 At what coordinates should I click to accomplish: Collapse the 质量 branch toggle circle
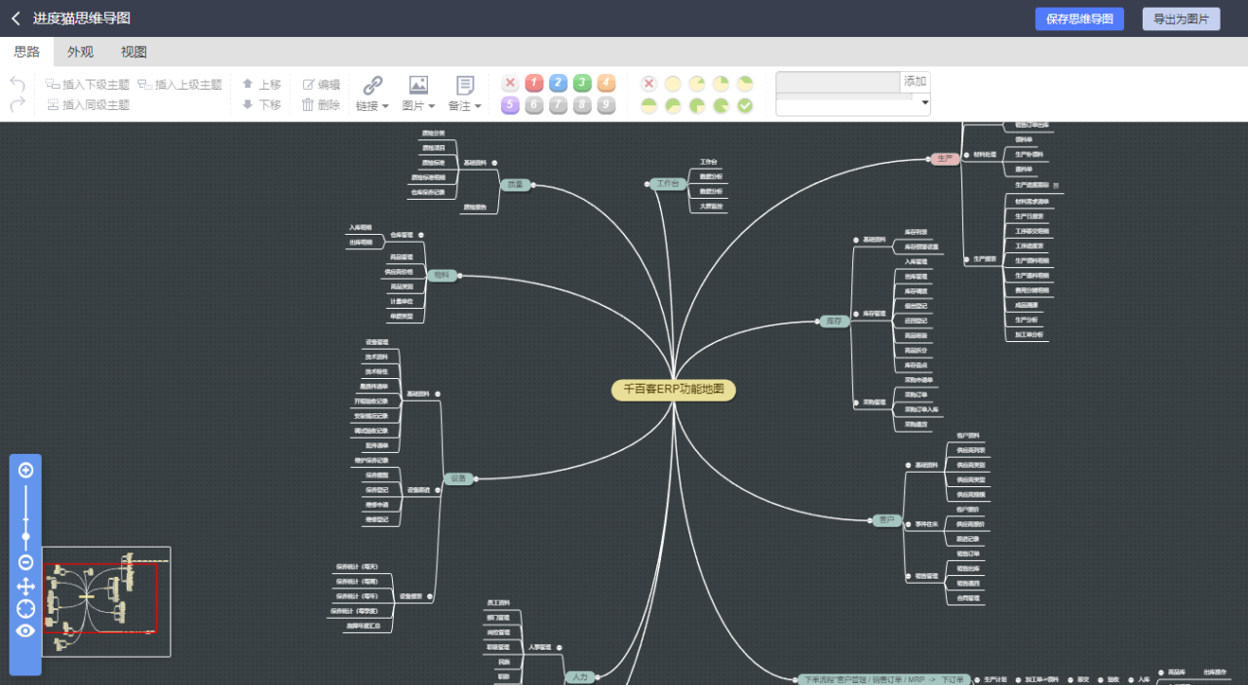pos(533,184)
